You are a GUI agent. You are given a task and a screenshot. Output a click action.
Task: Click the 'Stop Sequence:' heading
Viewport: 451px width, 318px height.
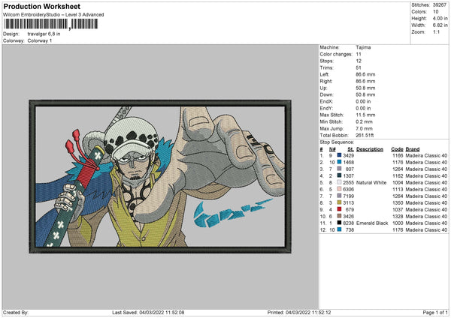337,142
